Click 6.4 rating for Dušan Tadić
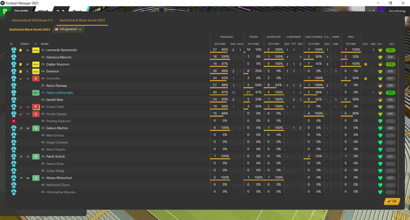The height and width of the screenshot is (220, 410). point(390,107)
